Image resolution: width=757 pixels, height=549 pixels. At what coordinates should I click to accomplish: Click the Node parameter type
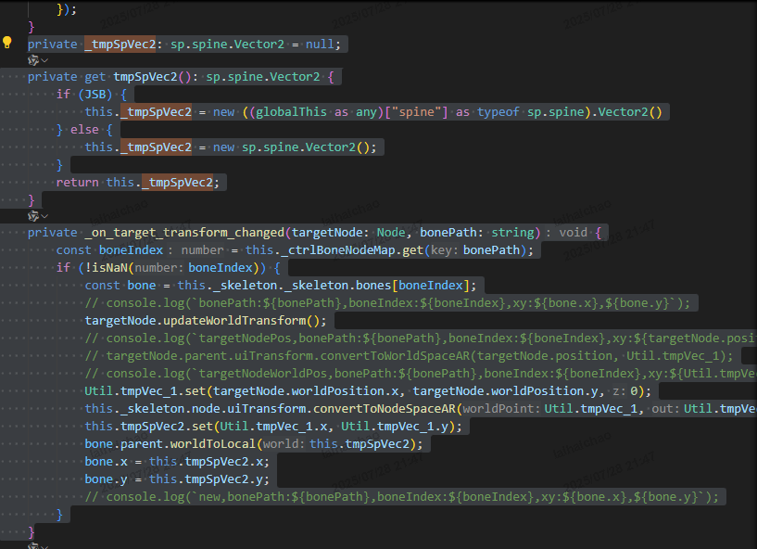391,233
